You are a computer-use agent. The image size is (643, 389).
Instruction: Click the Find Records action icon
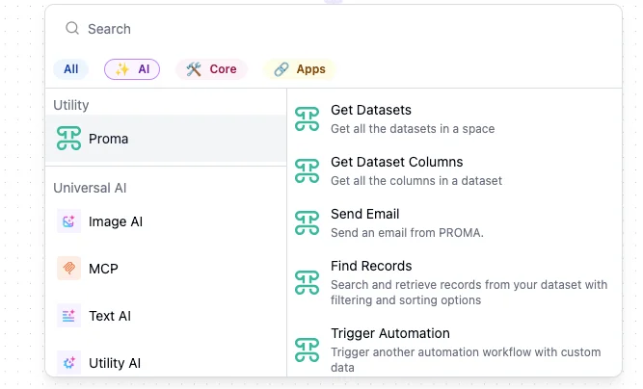coord(307,282)
